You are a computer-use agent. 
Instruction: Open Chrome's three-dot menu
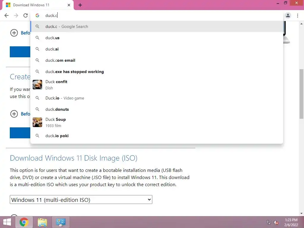pyautogui.click(x=297, y=15)
